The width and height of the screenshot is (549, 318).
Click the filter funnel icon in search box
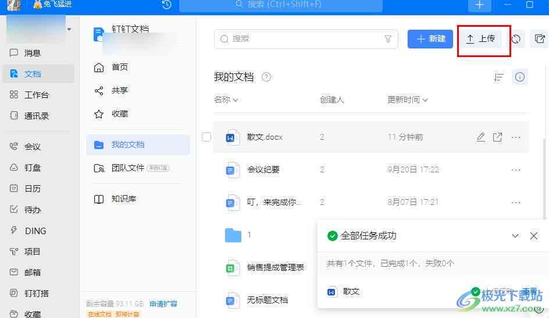pyautogui.click(x=388, y=39)
